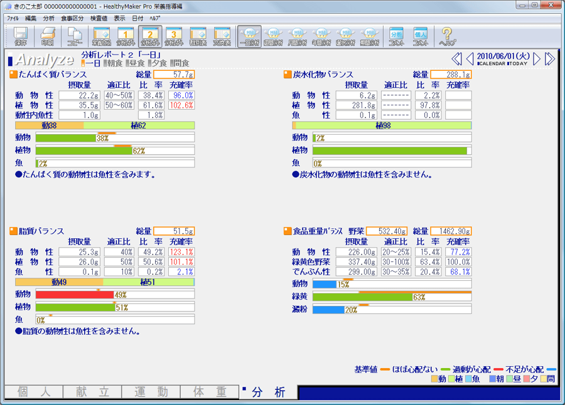The width and height of the screenshot is (565, 405).
Task: Click the date 2010/06/01(火)
Action: point(503,56)
